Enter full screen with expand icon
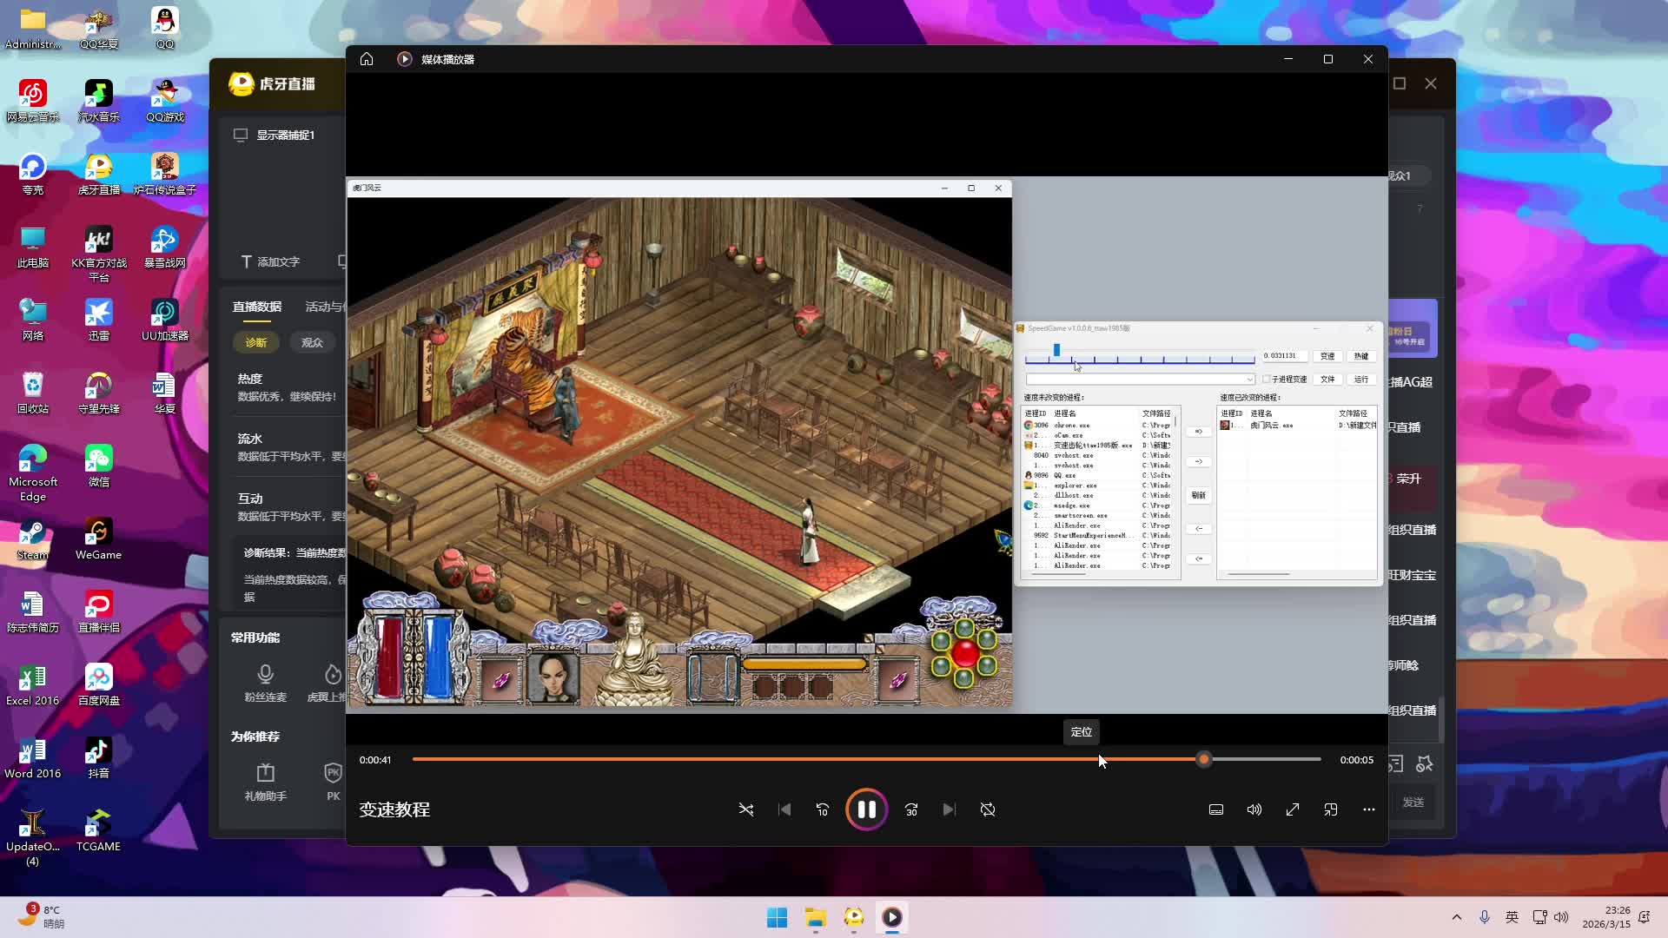This screenshot has height=938, width=1668. click(x=1293, y=809)
